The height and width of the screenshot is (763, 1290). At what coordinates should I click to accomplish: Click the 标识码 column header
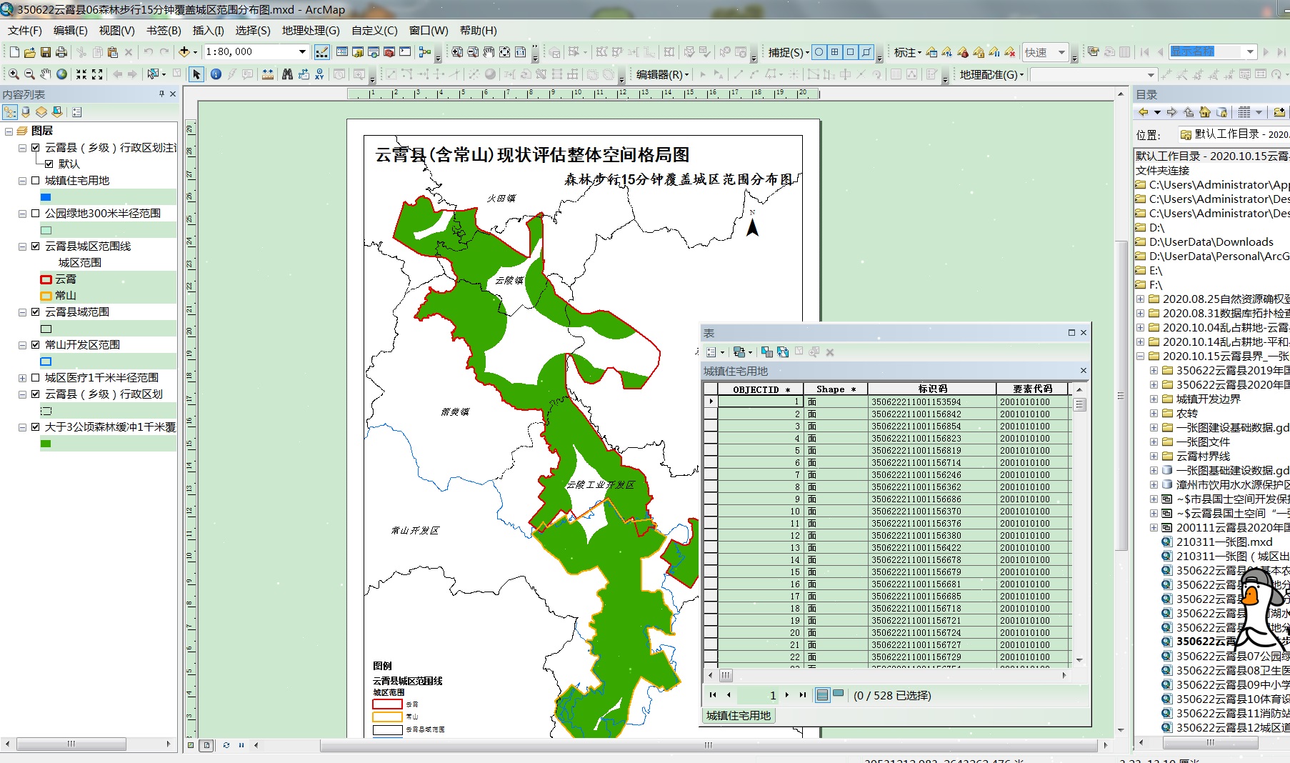tap(932, 389)
